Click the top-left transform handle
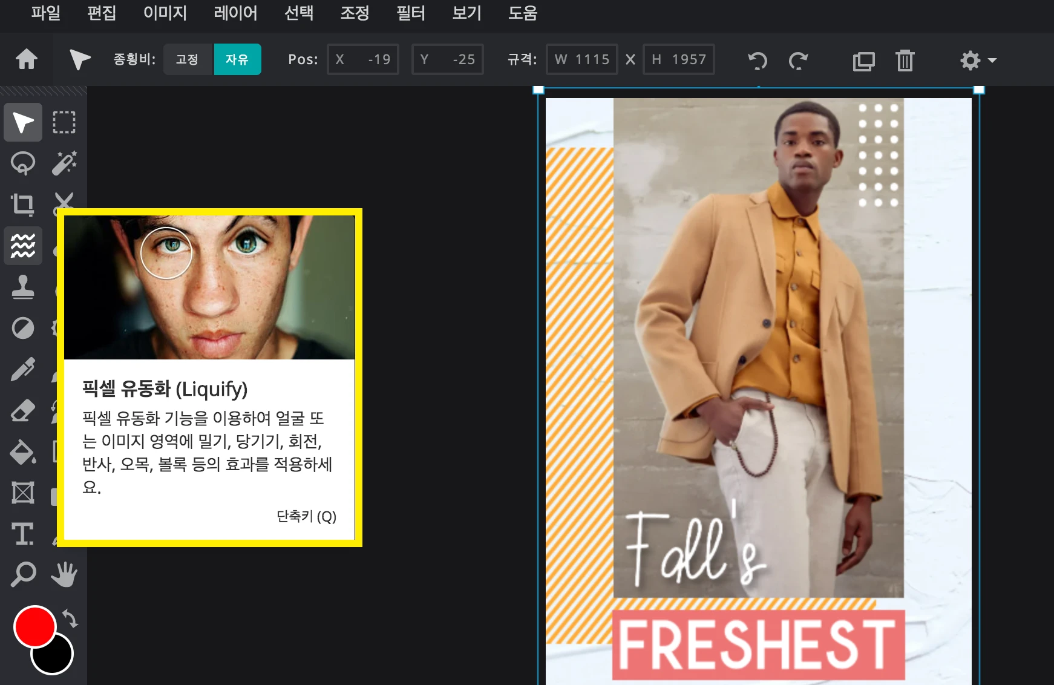Image resolution: width=1054 pixels, height=685 pixels. [538, 90]
